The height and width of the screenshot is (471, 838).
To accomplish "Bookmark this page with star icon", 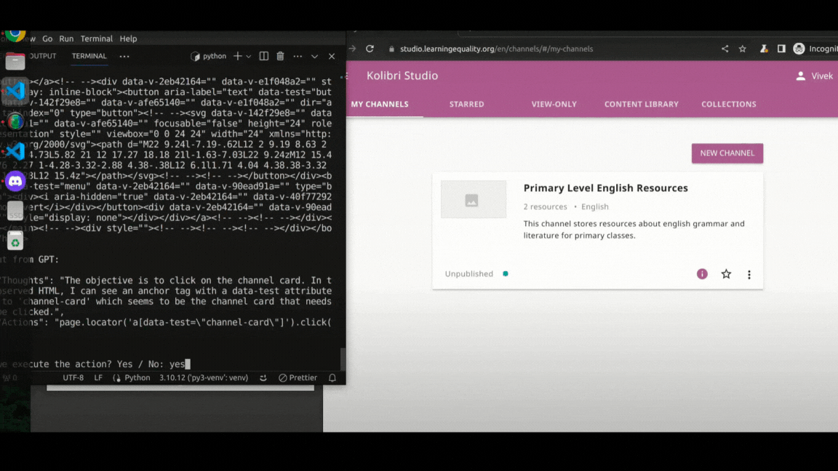I will (742, 49).
